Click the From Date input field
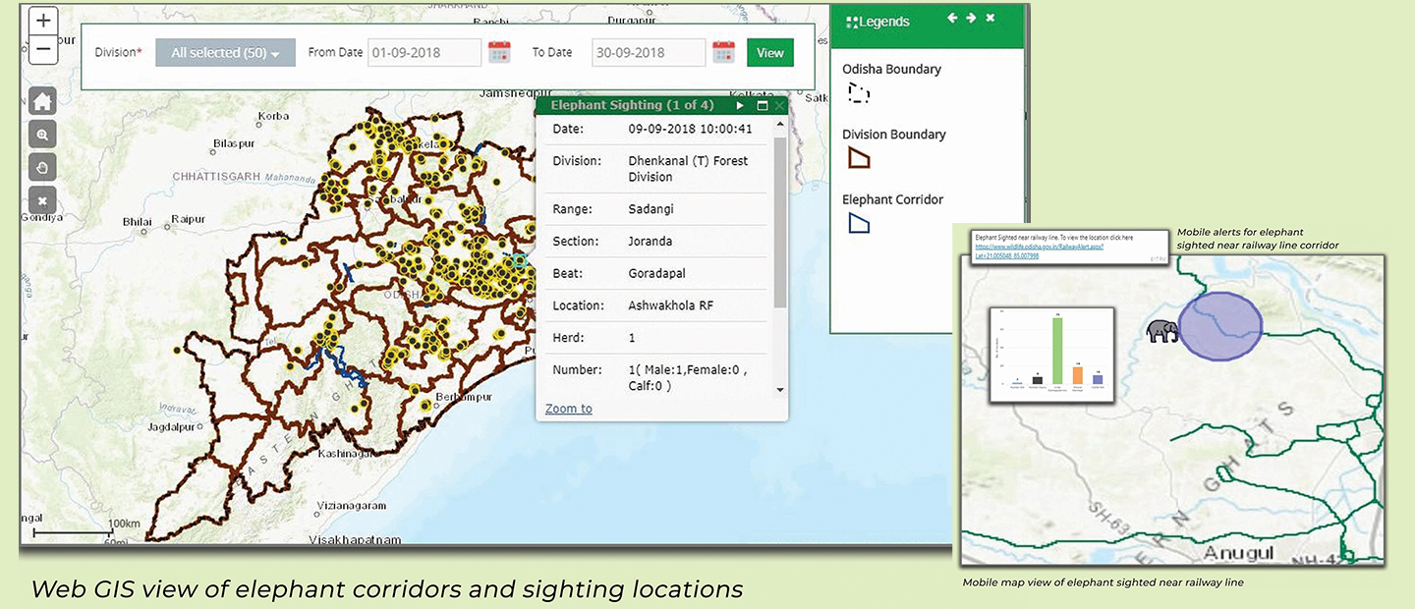Screen dimensions: 1415x609 tap(424, 52)
